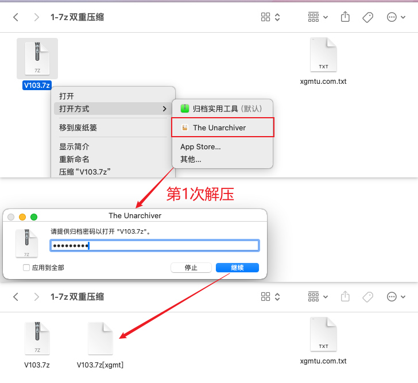Open with The Unarchiver
Screen dimensions: 418x383
click(223, 127)
